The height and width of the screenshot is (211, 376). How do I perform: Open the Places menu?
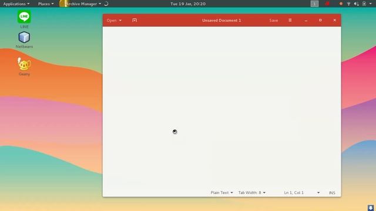(x=46, y=4)
